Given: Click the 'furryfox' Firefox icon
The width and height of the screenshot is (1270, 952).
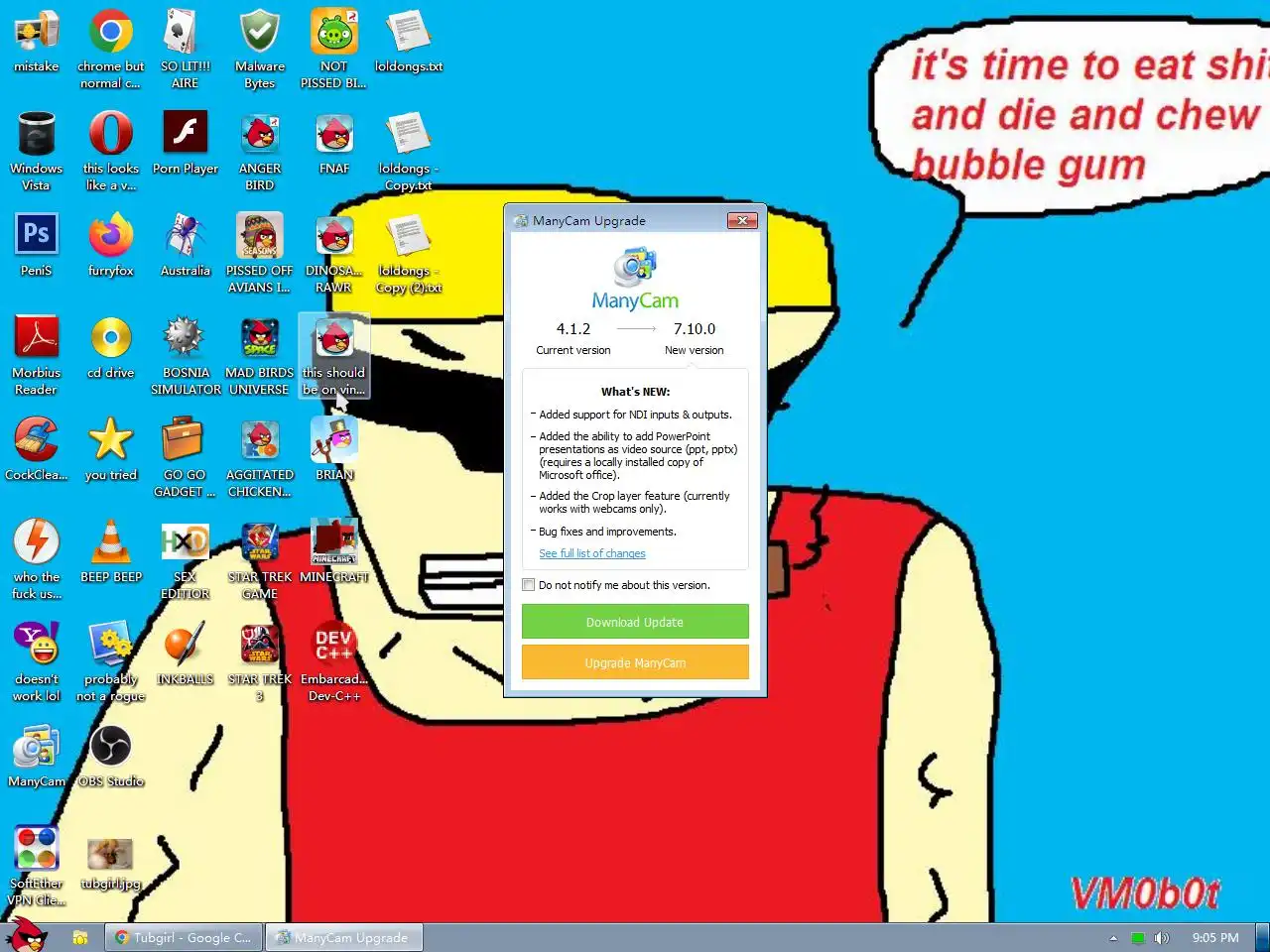Looking at the screenshot, I should tap(111, 237).
